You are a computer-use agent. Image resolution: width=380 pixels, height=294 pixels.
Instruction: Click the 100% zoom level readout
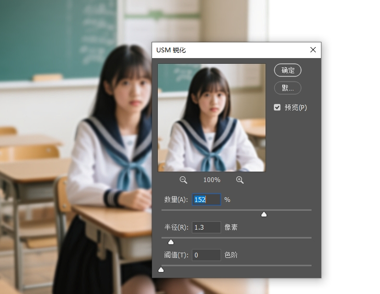[212, 180]
